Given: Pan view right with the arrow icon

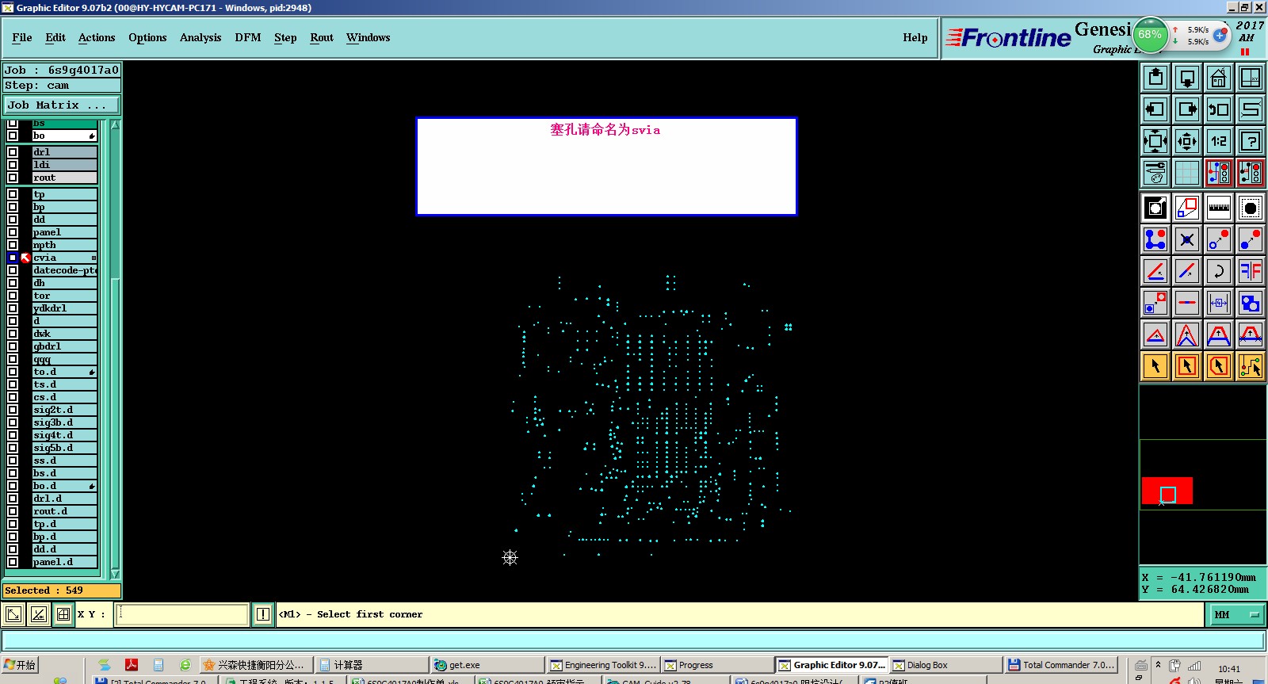Looking at the screenshot, I should pos(1187,109).
